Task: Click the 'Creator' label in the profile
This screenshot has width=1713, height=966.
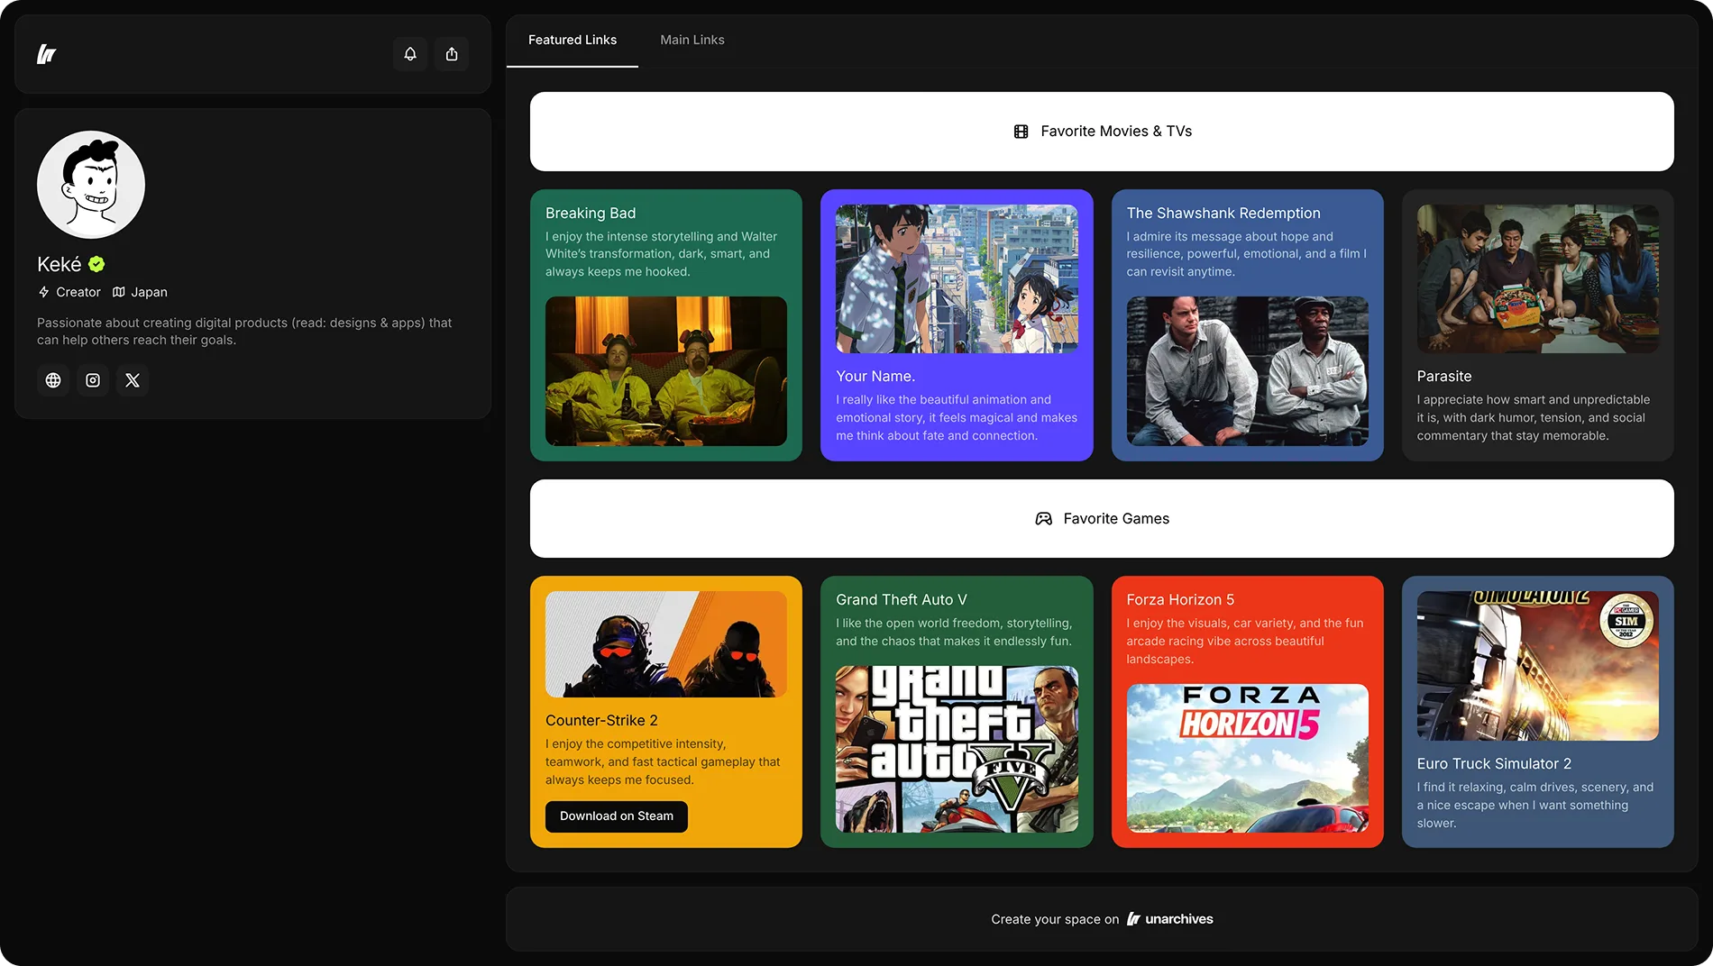Action: tap(78, 292)
